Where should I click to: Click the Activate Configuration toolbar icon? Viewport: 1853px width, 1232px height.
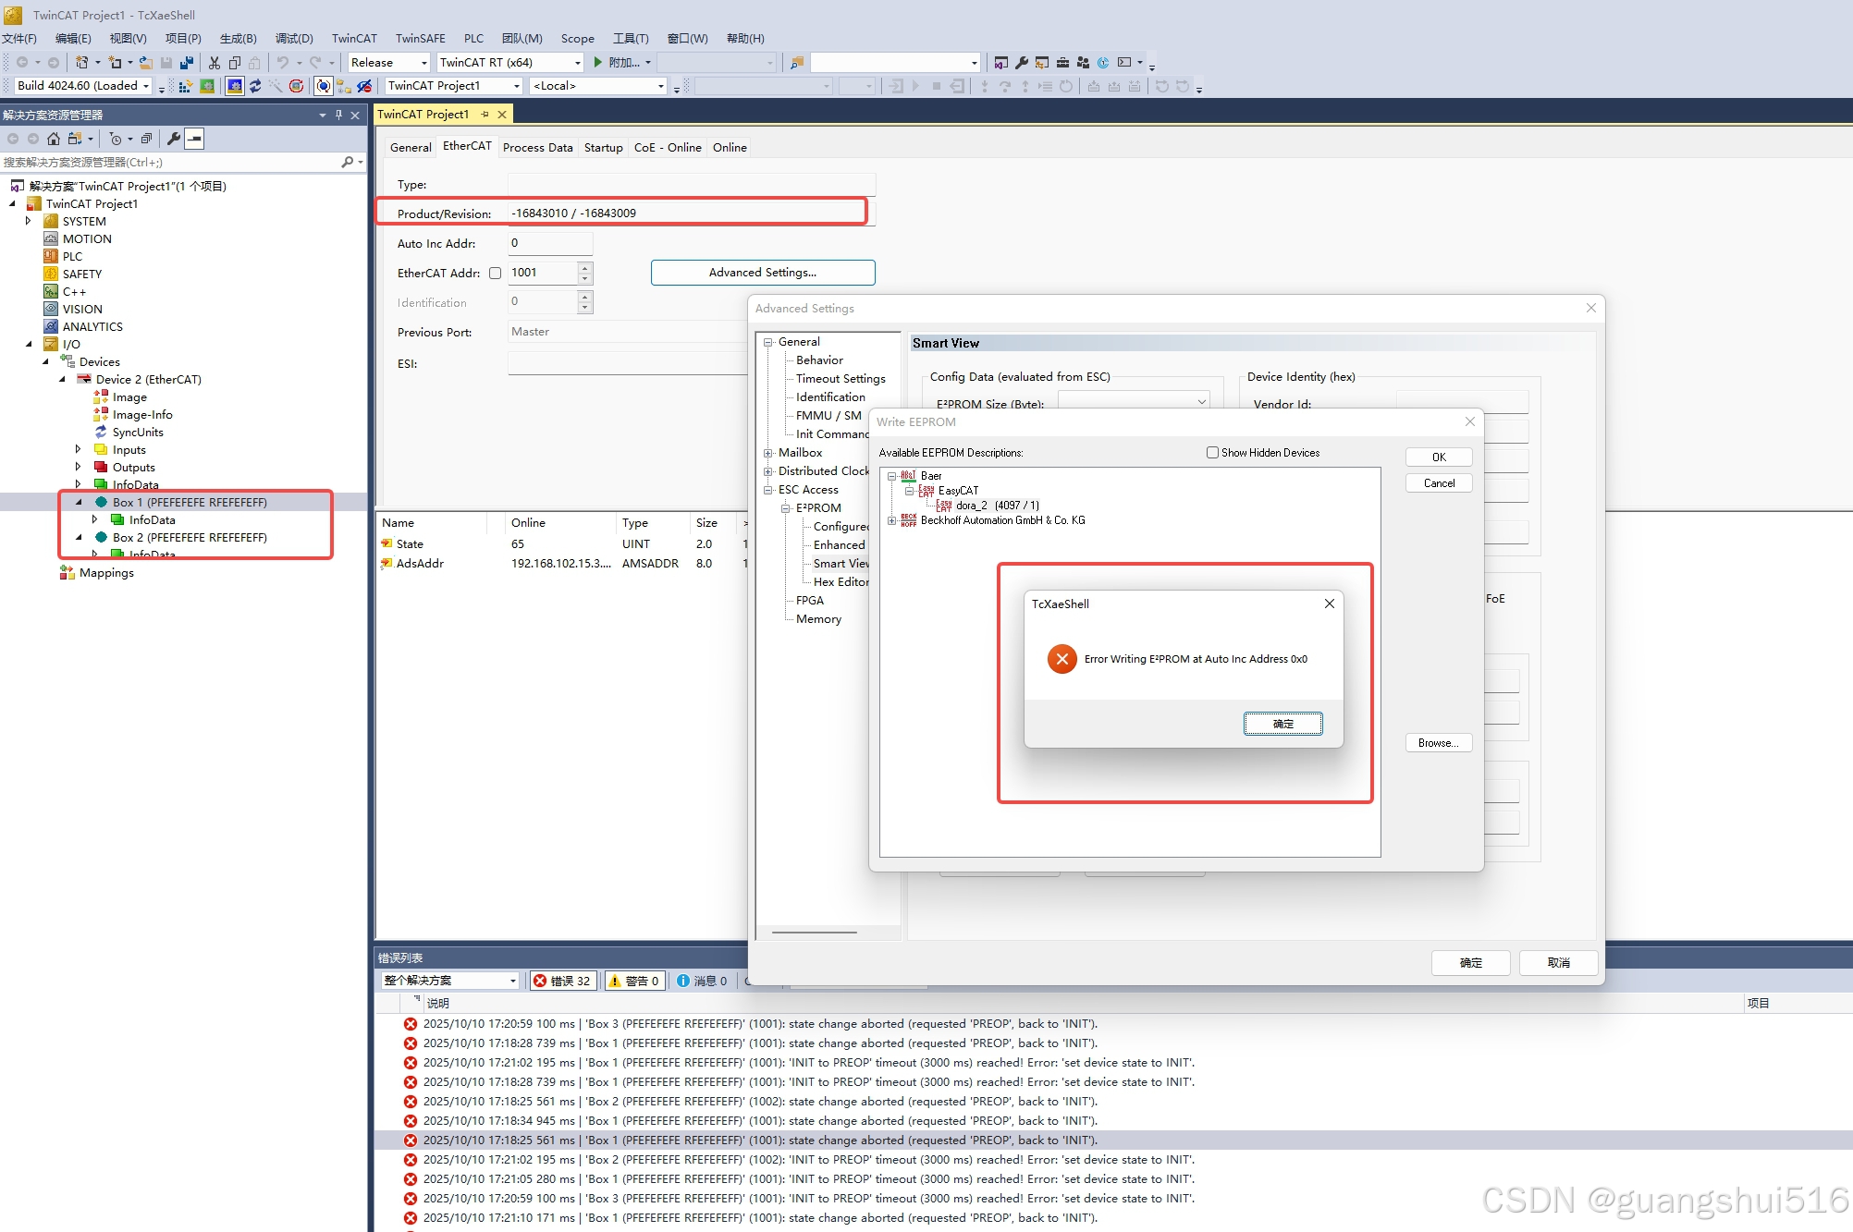185,86
